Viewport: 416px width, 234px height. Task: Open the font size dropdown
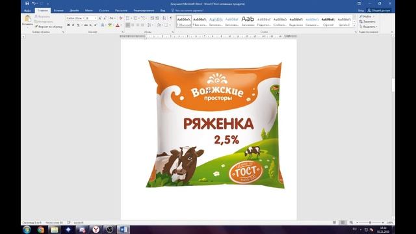click(96, 18)
